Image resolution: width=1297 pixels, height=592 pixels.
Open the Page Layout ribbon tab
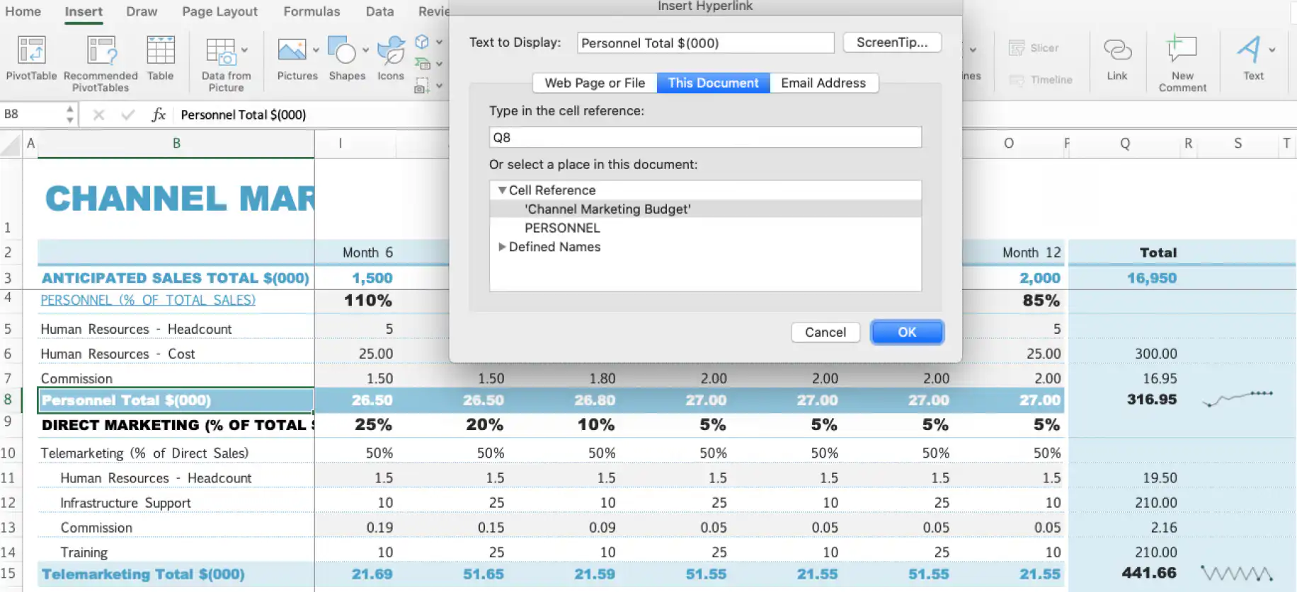tap(219, 11)
